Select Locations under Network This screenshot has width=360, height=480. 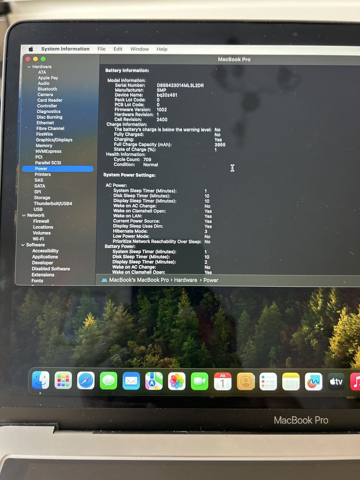pos(43,227)
